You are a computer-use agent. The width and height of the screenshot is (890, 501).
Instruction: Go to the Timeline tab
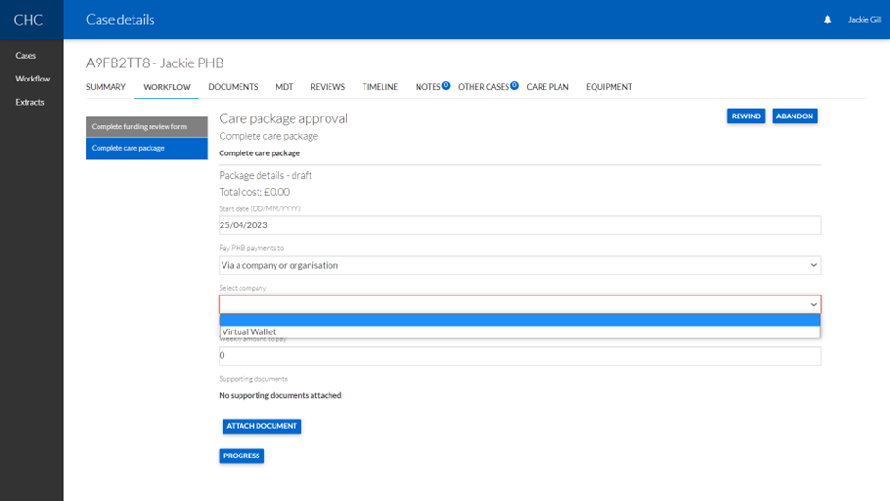[x=380, y=87]
